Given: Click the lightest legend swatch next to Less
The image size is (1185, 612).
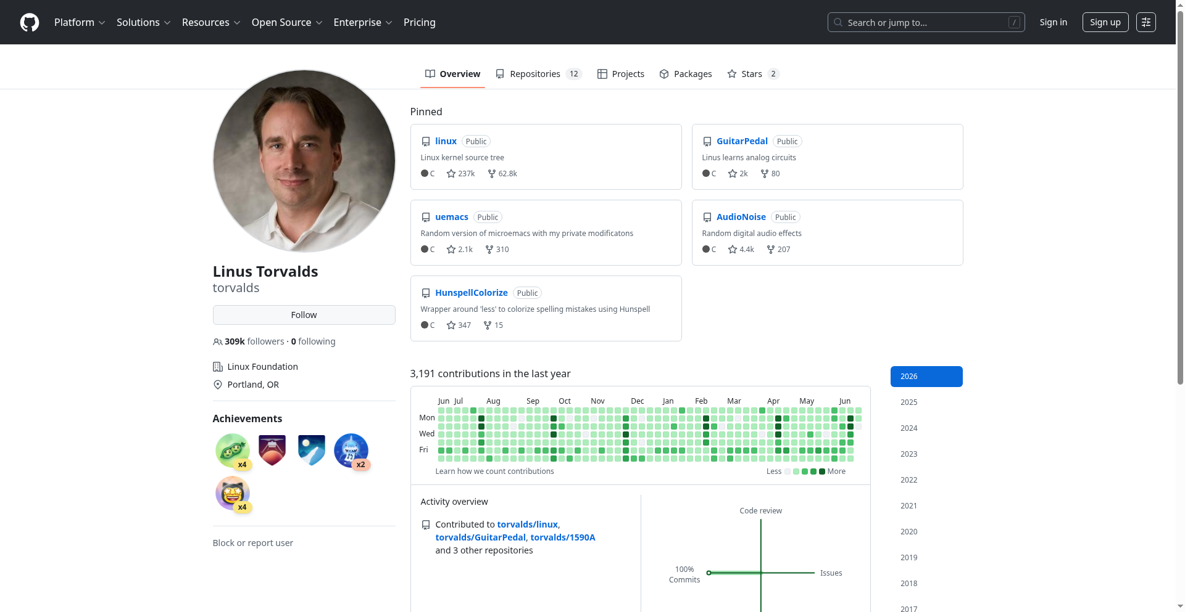Looking at the screenshot, I should click(x=788, y=471).
